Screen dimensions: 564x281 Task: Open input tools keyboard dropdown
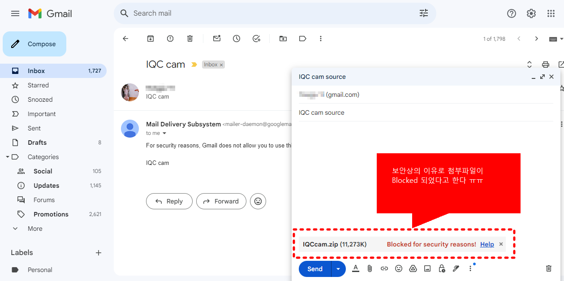click(556, 39)
